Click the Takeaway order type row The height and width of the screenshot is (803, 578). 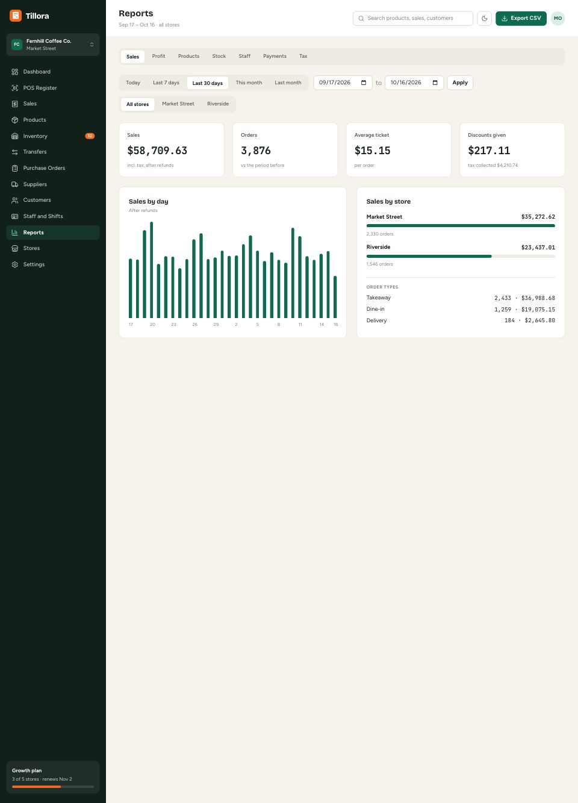[461, 298]
